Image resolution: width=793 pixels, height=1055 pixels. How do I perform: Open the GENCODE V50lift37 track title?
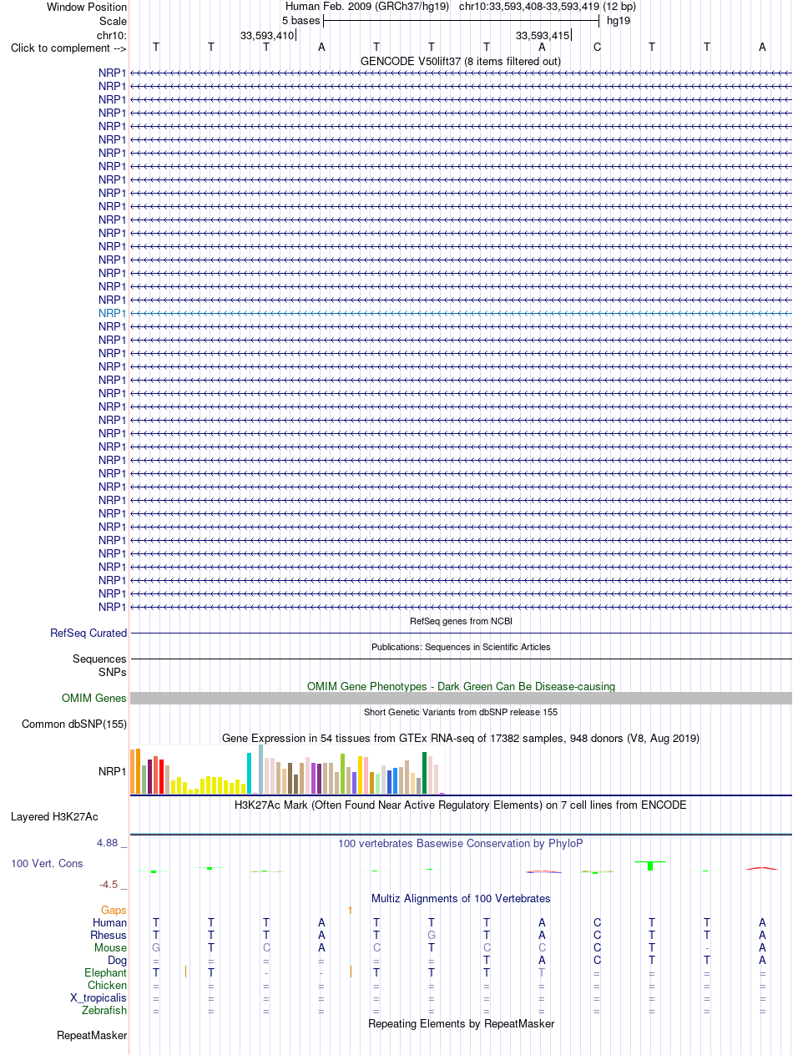pyautogui.click(x=461, y=61)
